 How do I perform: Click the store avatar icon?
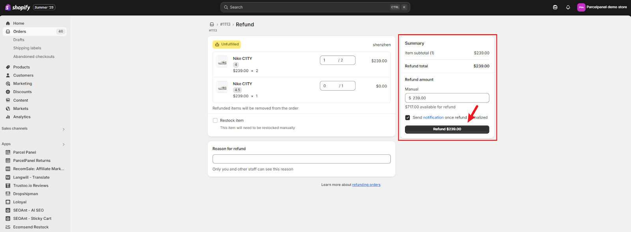coord(581,7)
